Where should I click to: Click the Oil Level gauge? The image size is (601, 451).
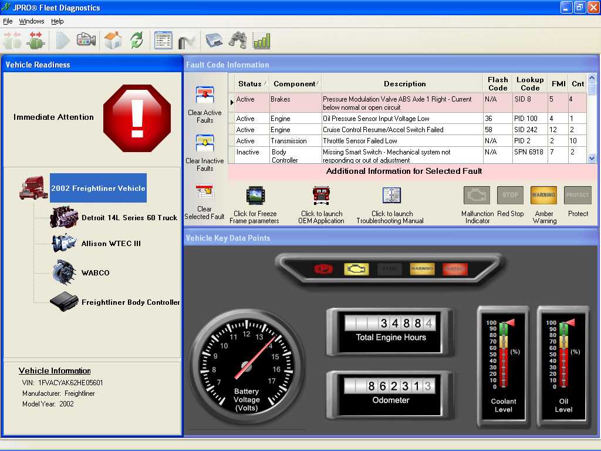click(563, 366)
